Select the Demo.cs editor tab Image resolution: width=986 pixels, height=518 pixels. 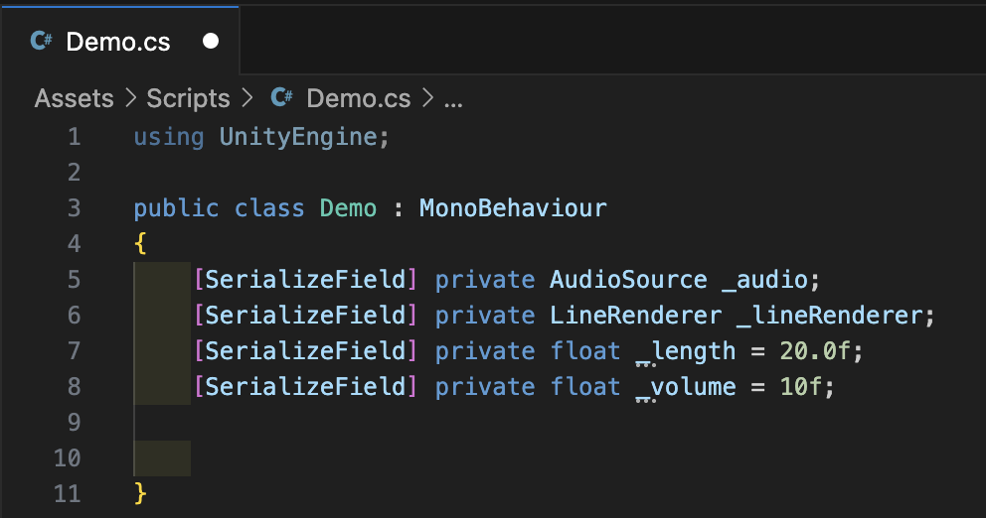119,42
